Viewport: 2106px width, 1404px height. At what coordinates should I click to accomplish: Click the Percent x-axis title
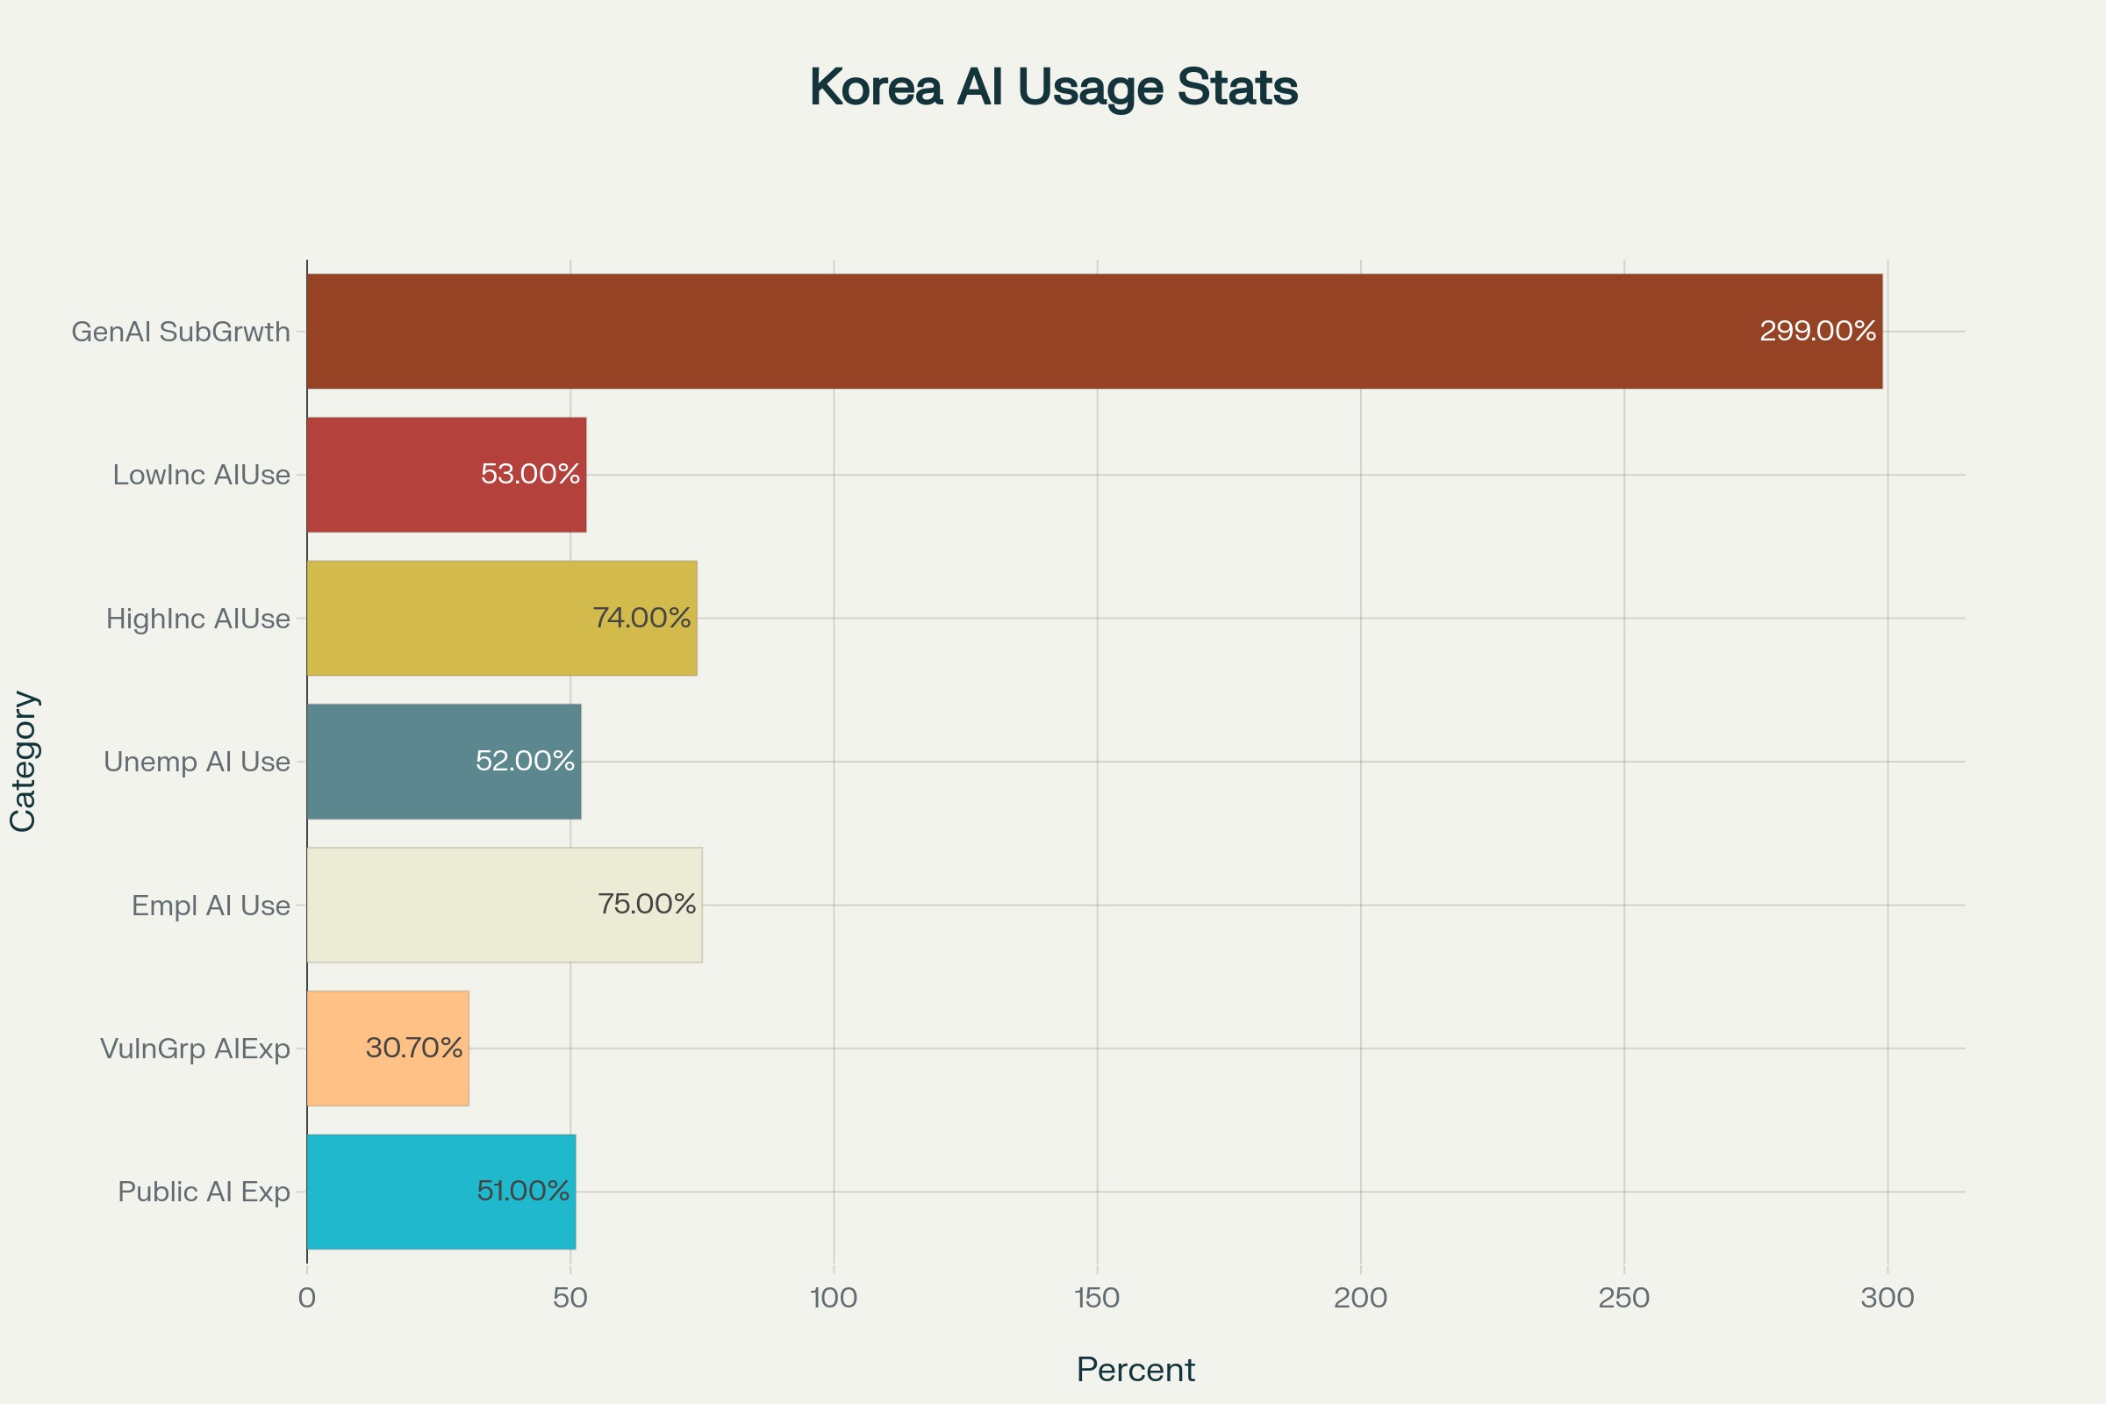click(1135, 1370)
